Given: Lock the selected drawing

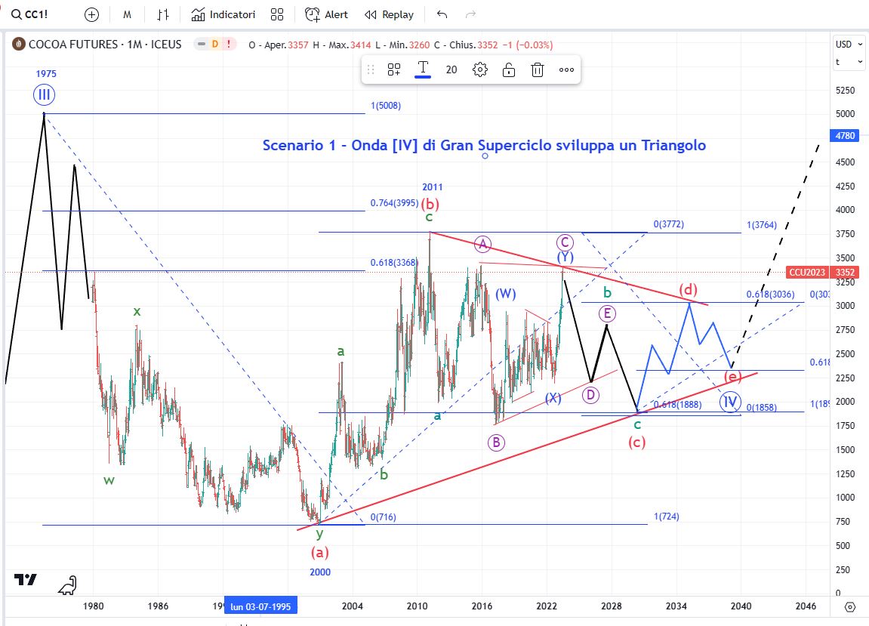Looking at the screenshot, I should click(x=509, y=70).
